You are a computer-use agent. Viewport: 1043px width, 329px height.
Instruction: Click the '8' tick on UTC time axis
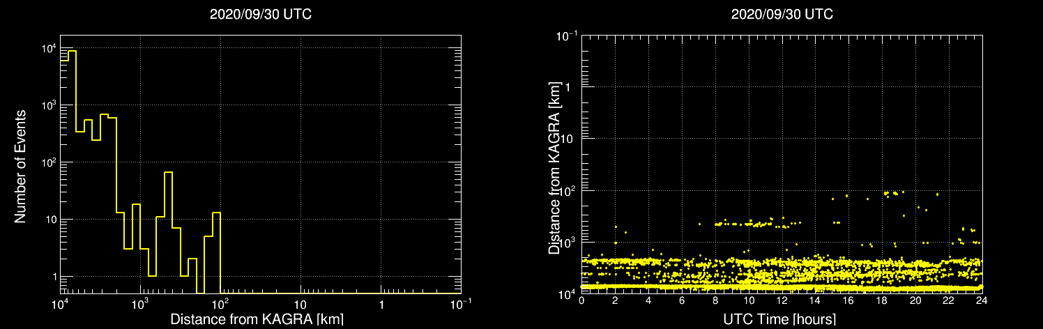(x=715, y=302)
